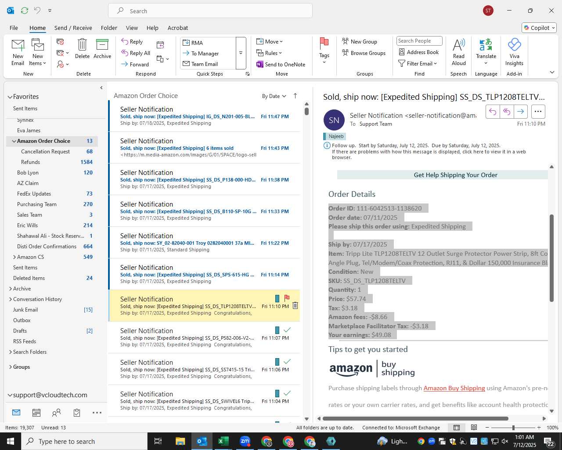The width and height of the screenshot is (562, 450).
Task: Open the Filter Email dropdown
Action: (x=418, y=63)
